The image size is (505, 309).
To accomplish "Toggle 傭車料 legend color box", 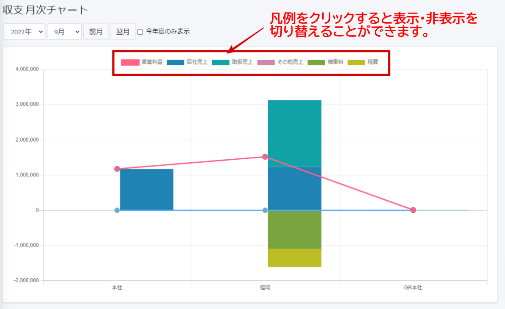I will point(316,62).
